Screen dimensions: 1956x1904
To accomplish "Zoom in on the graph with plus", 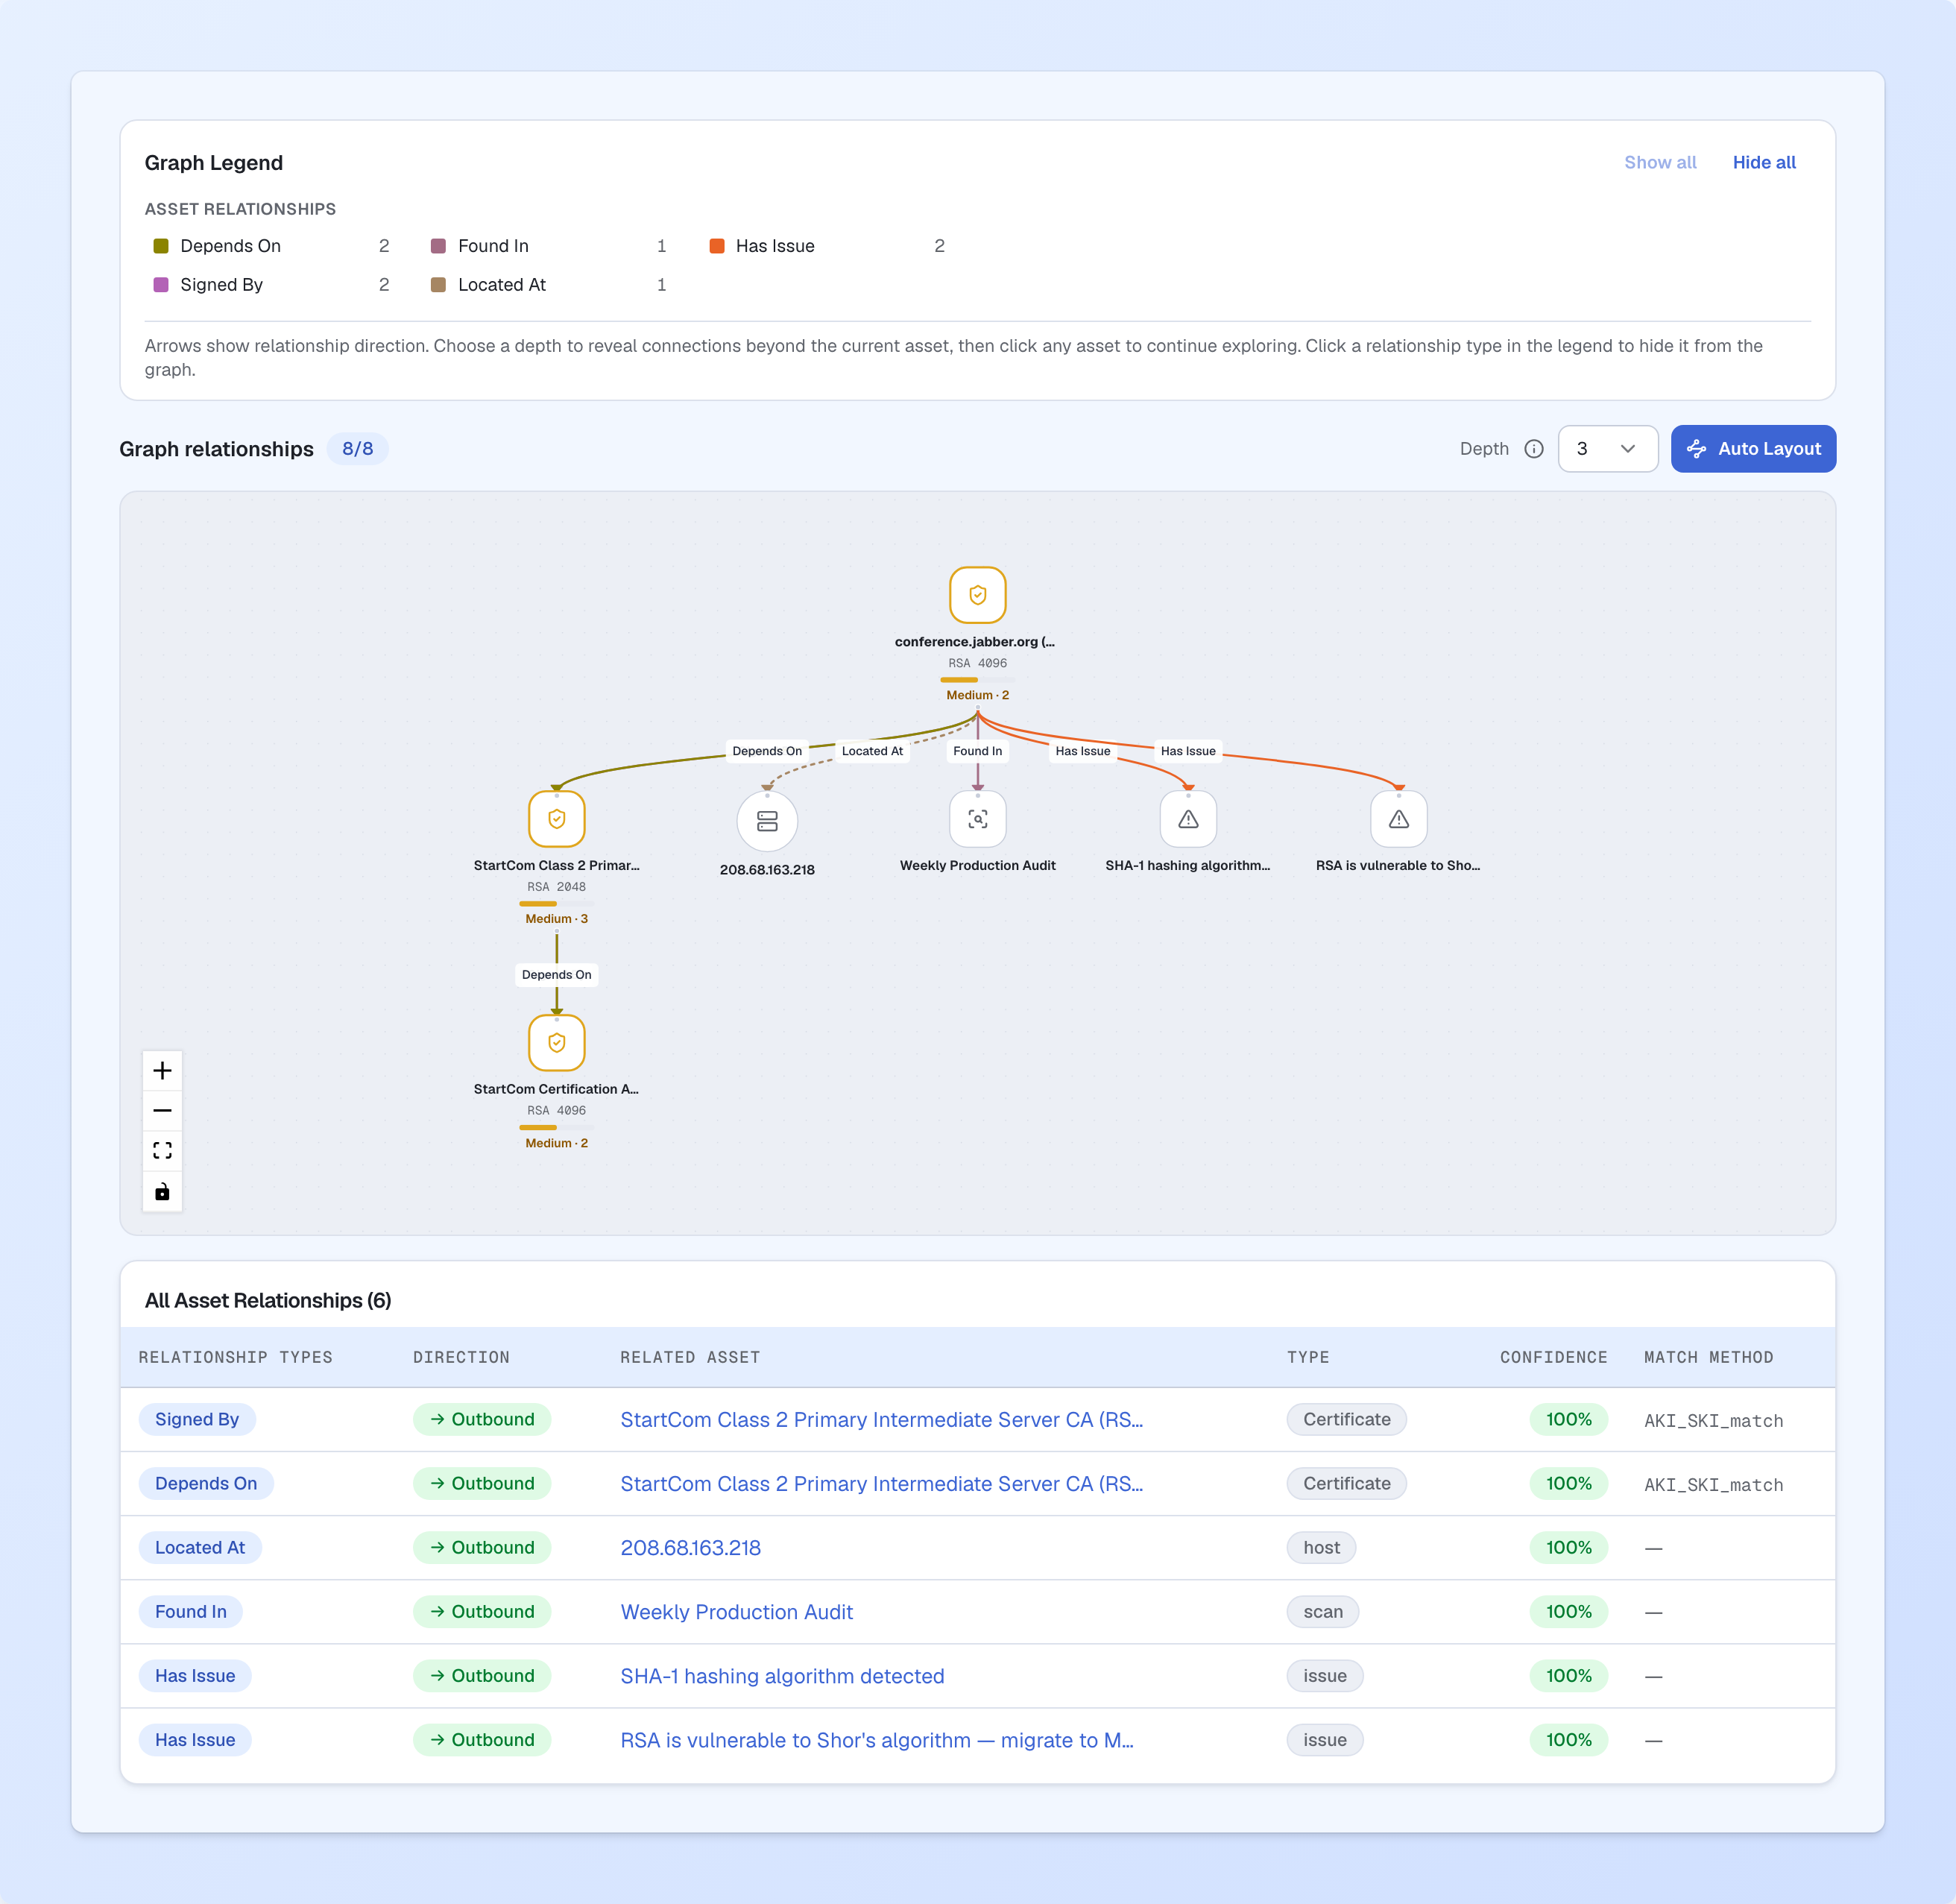I will click(162, 1071).
